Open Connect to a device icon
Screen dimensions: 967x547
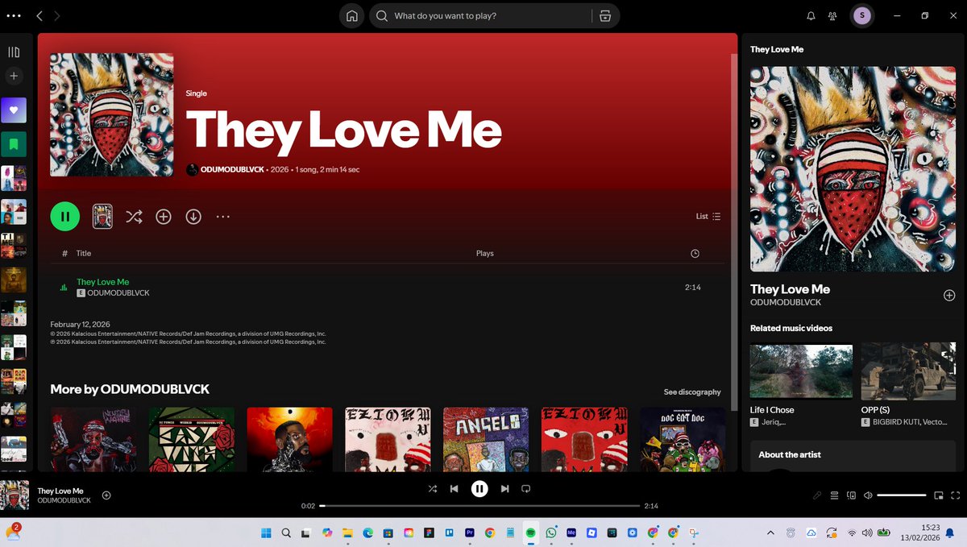851,495
